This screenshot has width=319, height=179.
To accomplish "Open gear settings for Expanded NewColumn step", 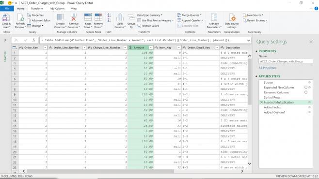I will pyautogui.click(x=309, y=87).
